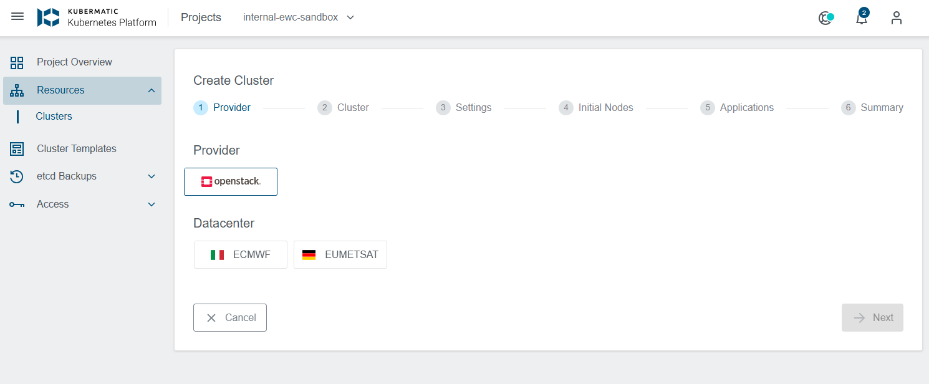
Task: Click the Projects label in header
Action: click(x=201, y=17)
